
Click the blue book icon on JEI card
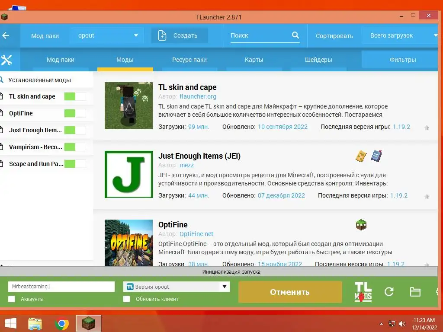coord(376,156)
